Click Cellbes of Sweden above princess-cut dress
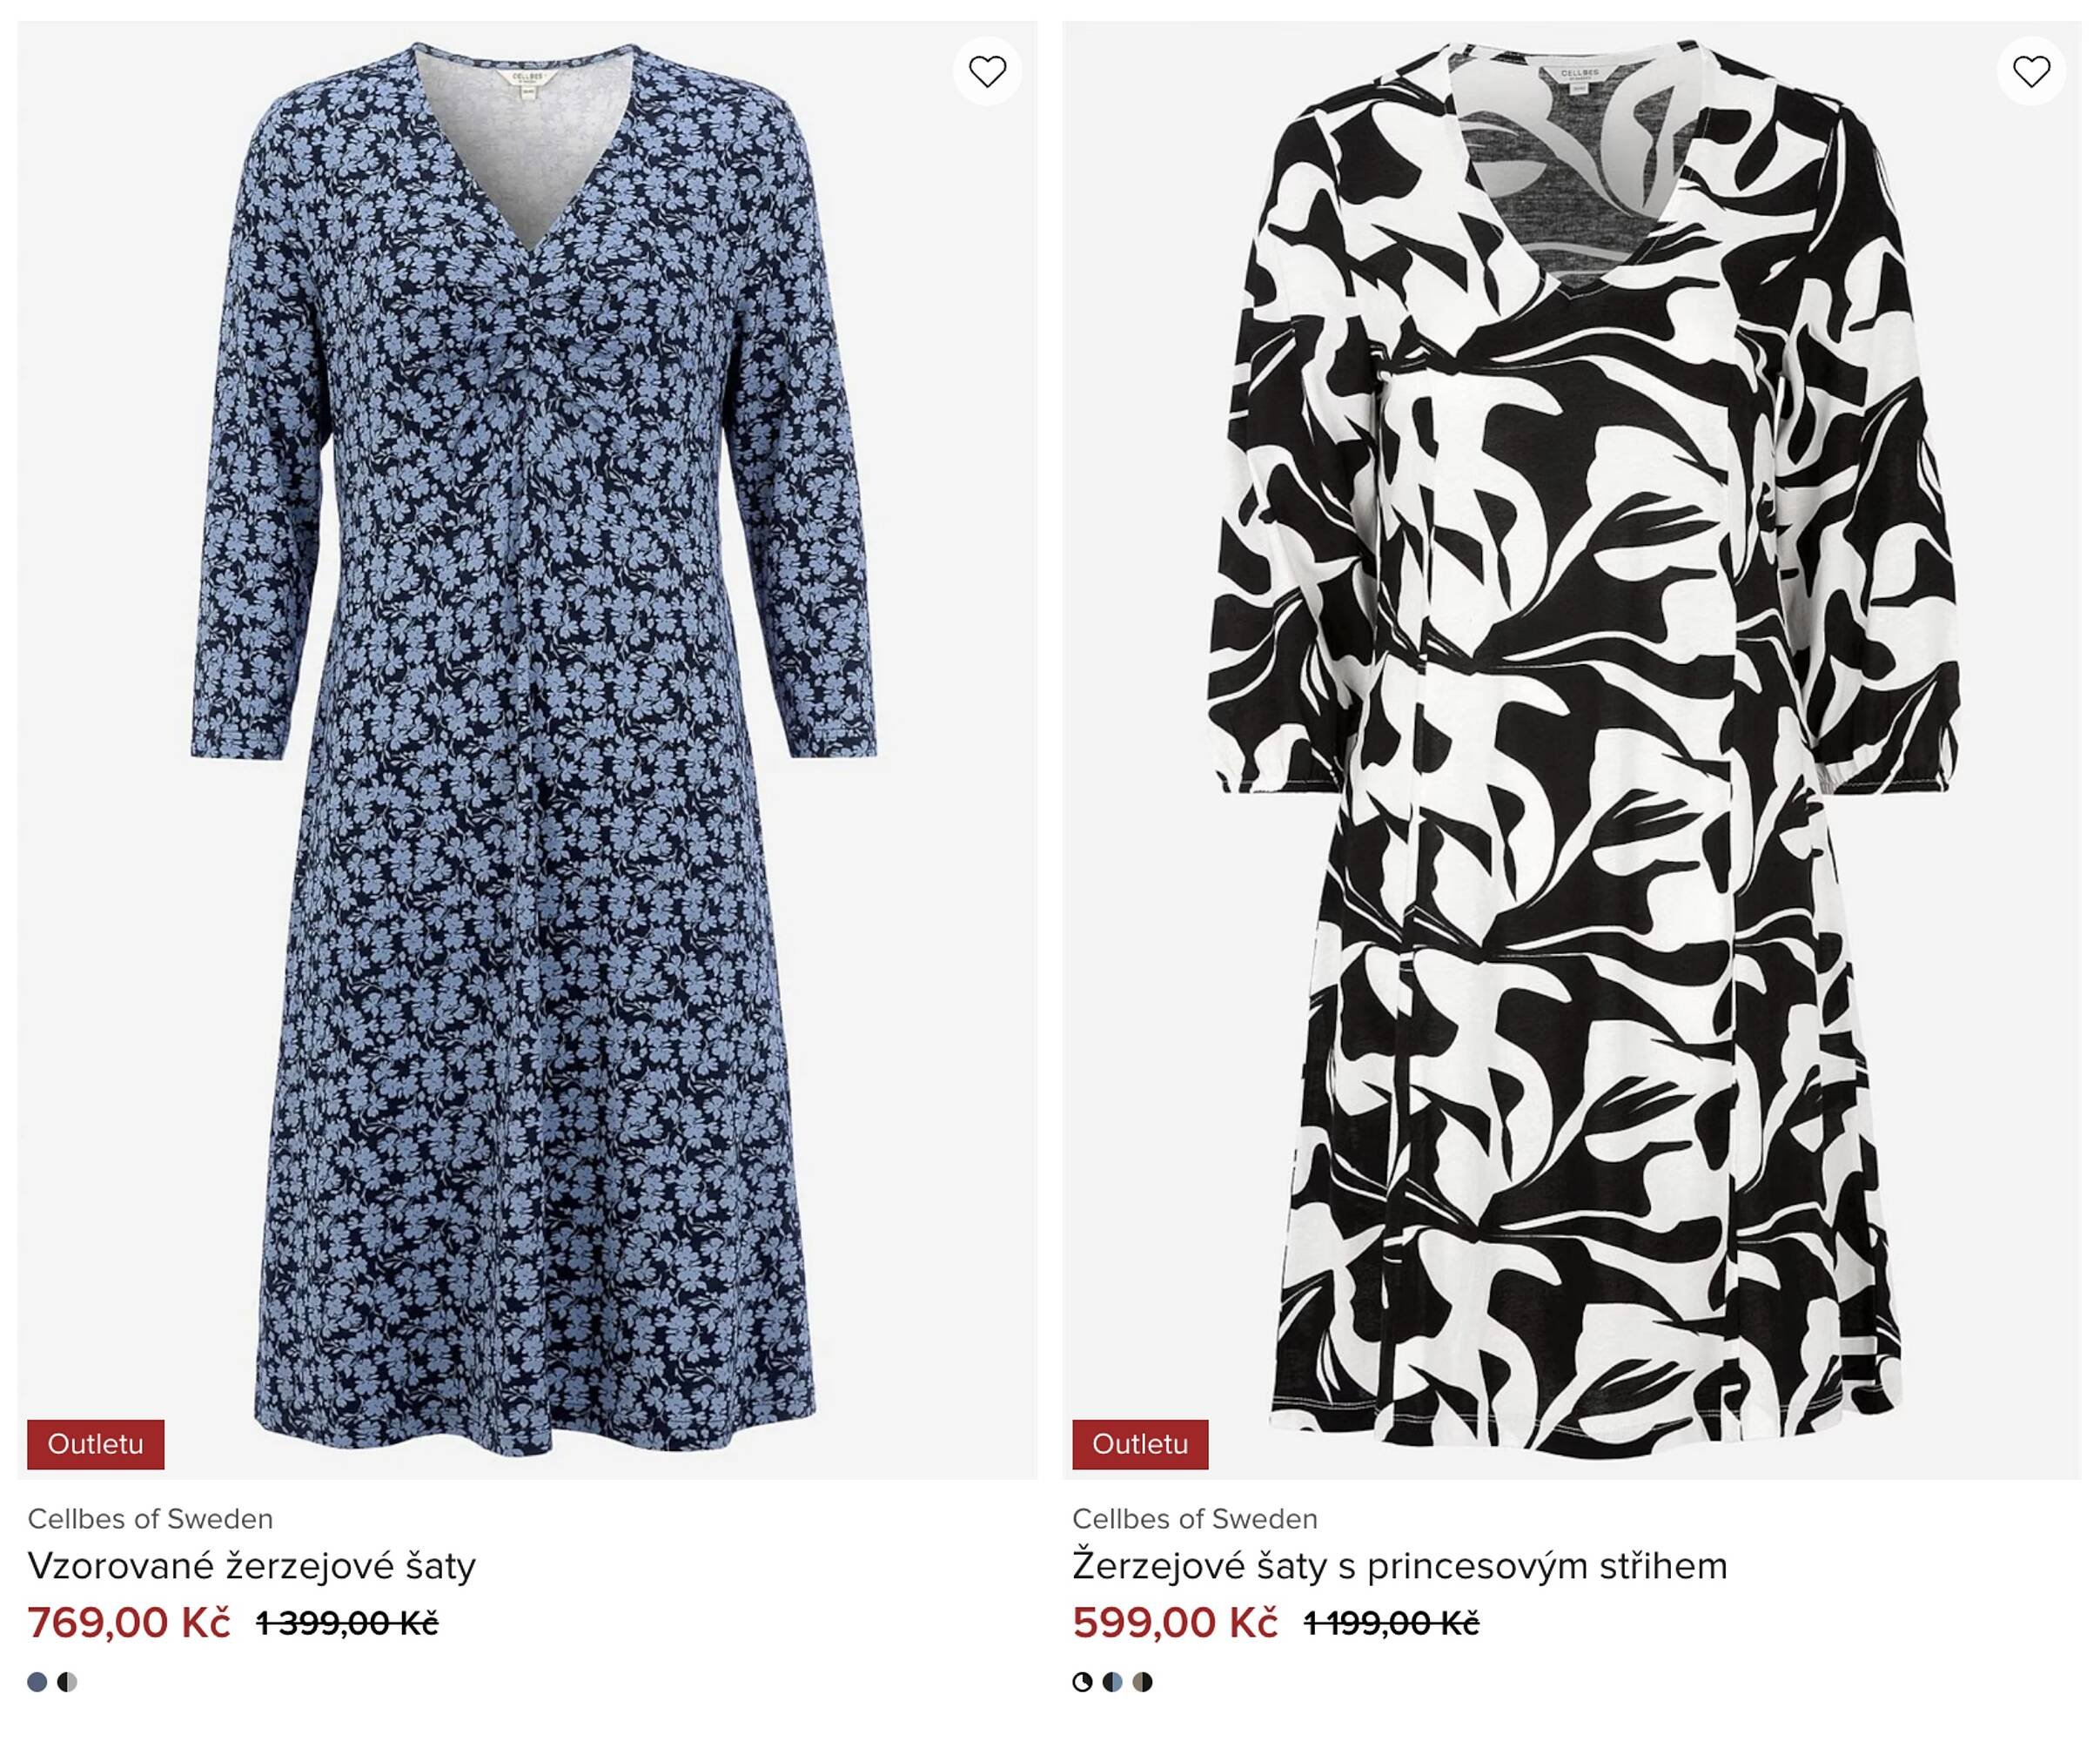This screenshot has width=2100, height=1741. [1194, 1518]
